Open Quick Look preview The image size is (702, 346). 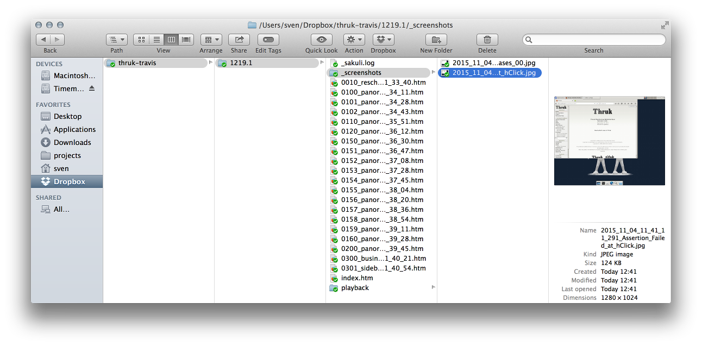321,40
